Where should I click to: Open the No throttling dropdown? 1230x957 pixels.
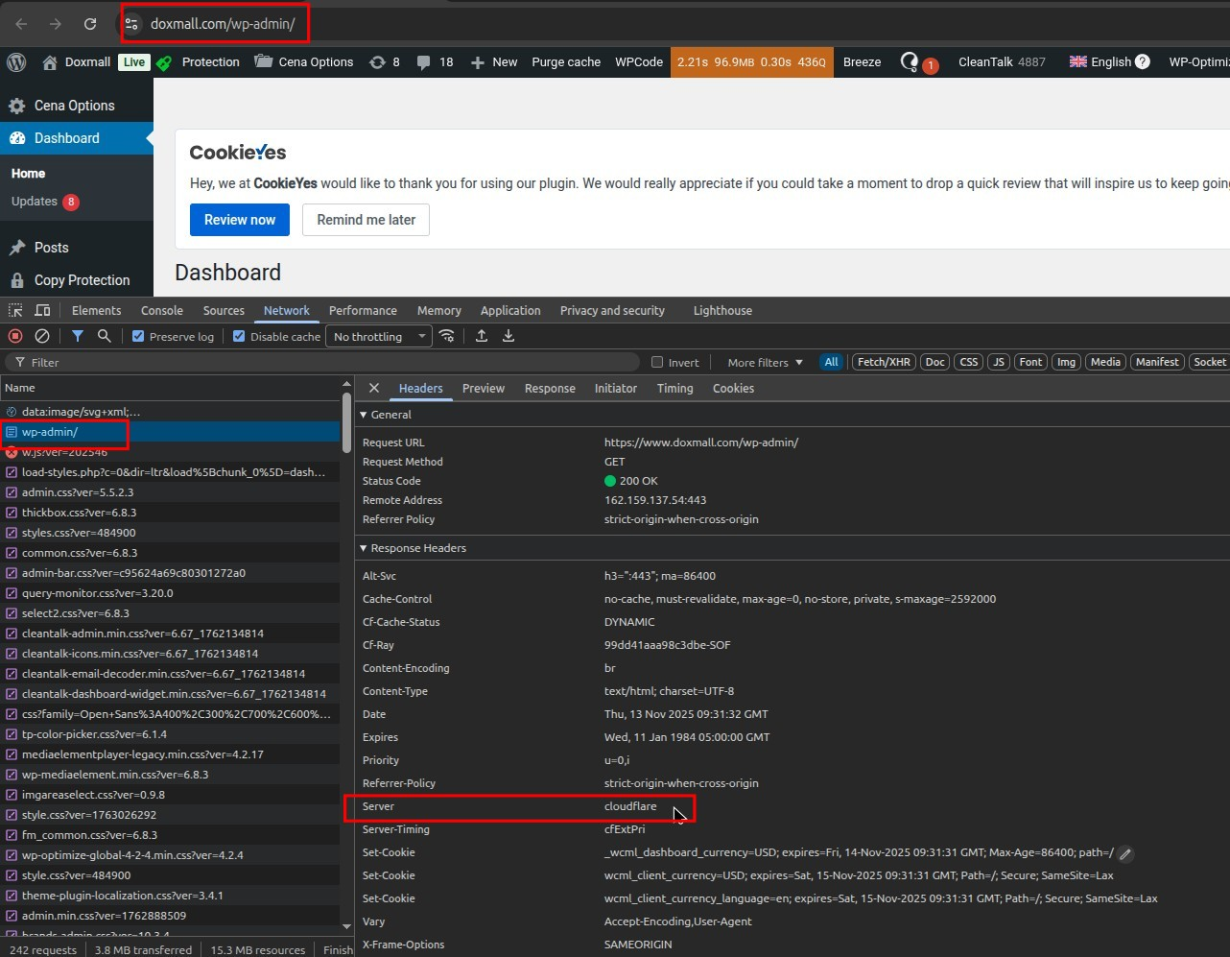(x=378, y=337)
